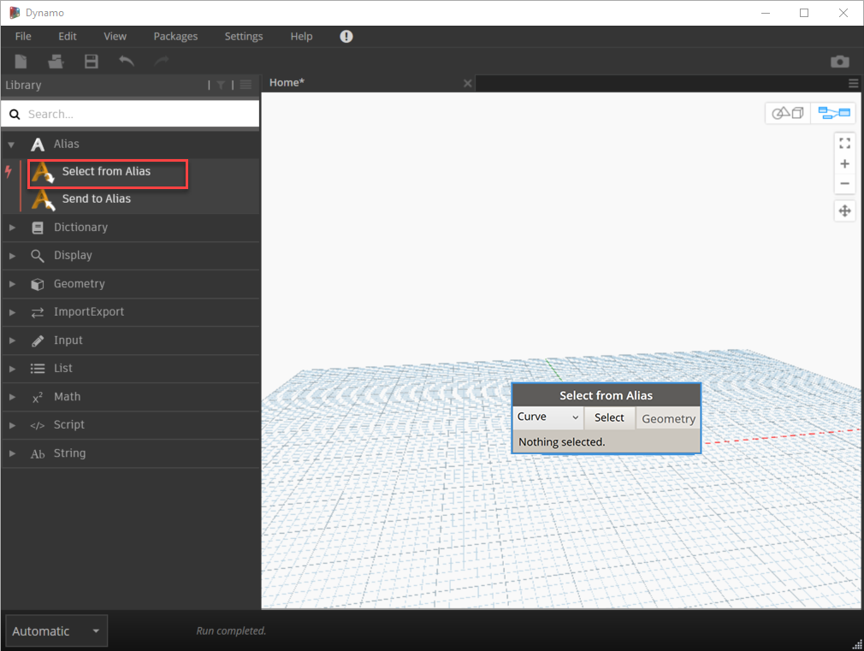This screenshot has width=864, height=651.
Task: Click the workspace tab menu hamburger icon
Action: (x=854, y=83)
